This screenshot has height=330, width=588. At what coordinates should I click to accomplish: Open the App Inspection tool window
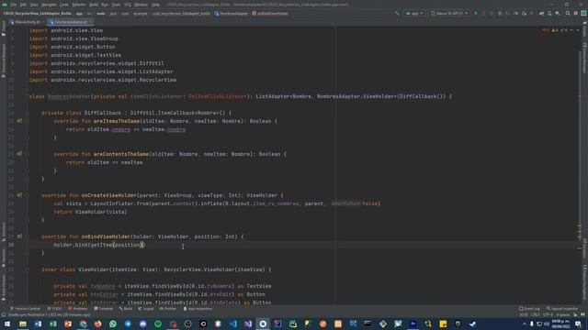pyautogui.click(x=198, y=309)
